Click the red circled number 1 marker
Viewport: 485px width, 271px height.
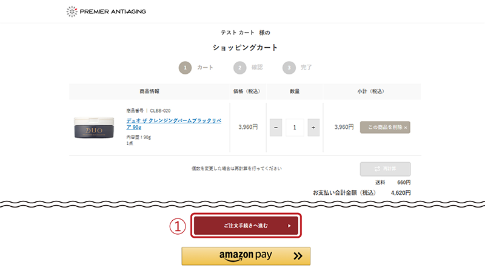pos(178,226)
